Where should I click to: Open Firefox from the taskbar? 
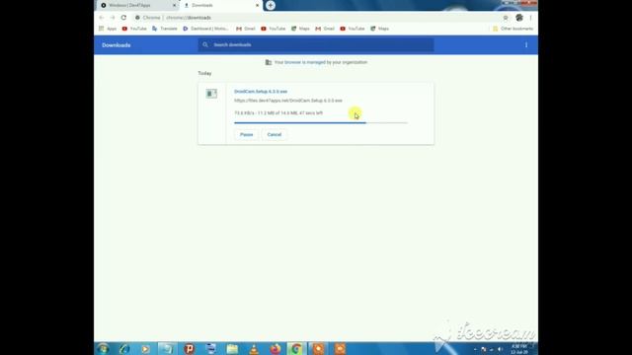click(x=276, y=348)
